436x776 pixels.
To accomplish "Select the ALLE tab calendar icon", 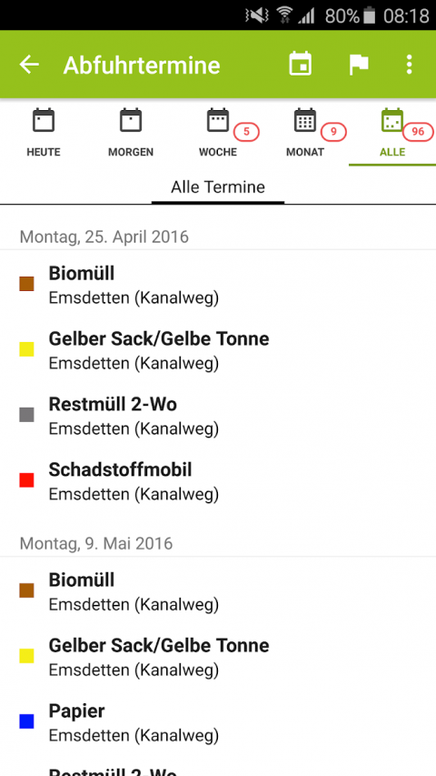I will 392,120.
